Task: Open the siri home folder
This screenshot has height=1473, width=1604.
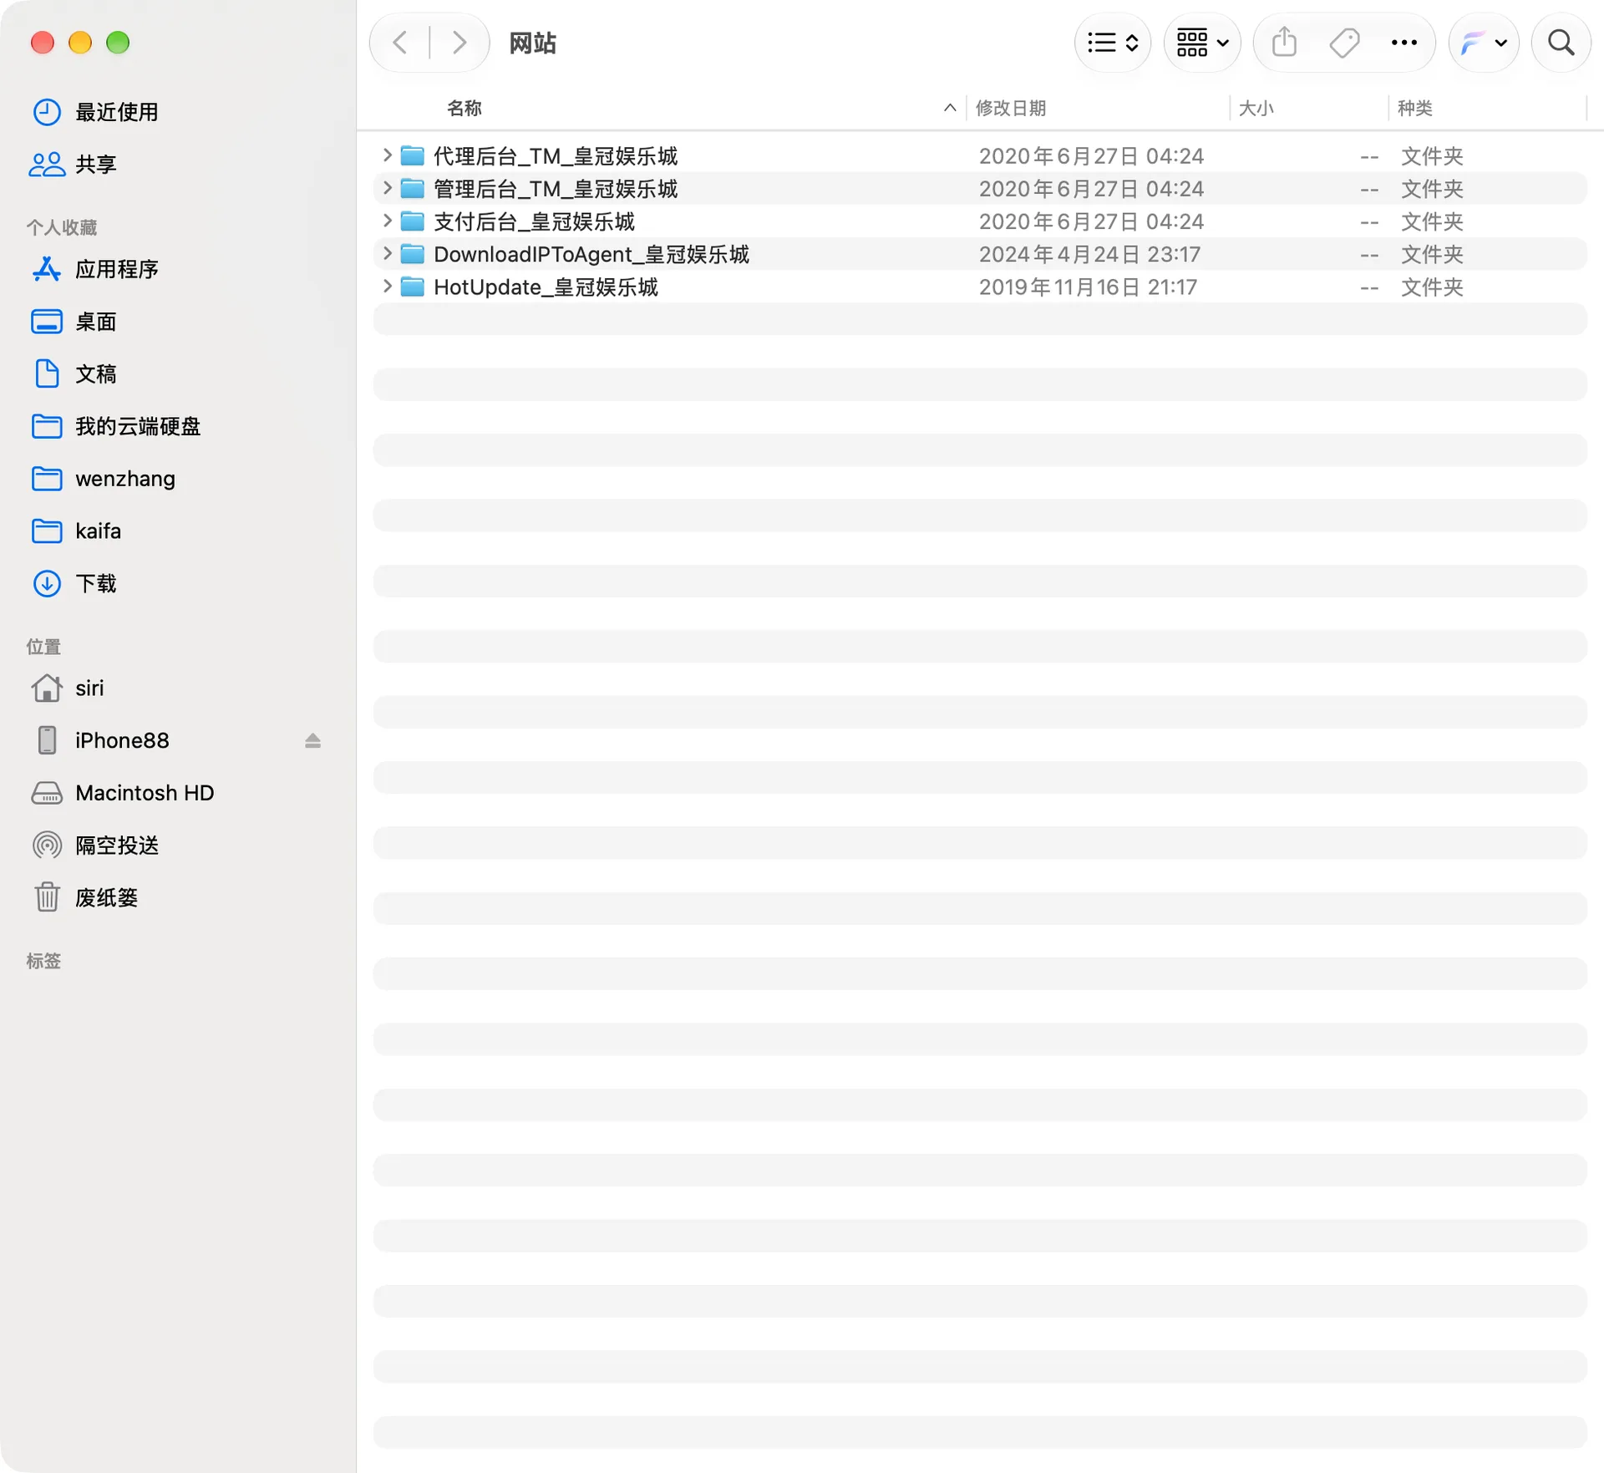Action: (68, 688)
